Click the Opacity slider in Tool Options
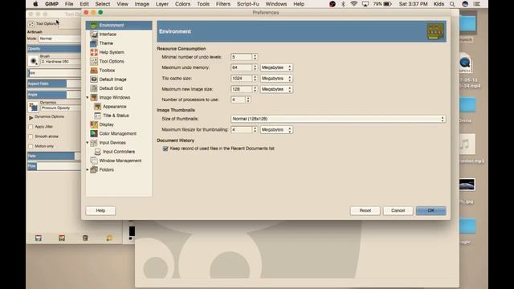 click(x=54, y=49)
